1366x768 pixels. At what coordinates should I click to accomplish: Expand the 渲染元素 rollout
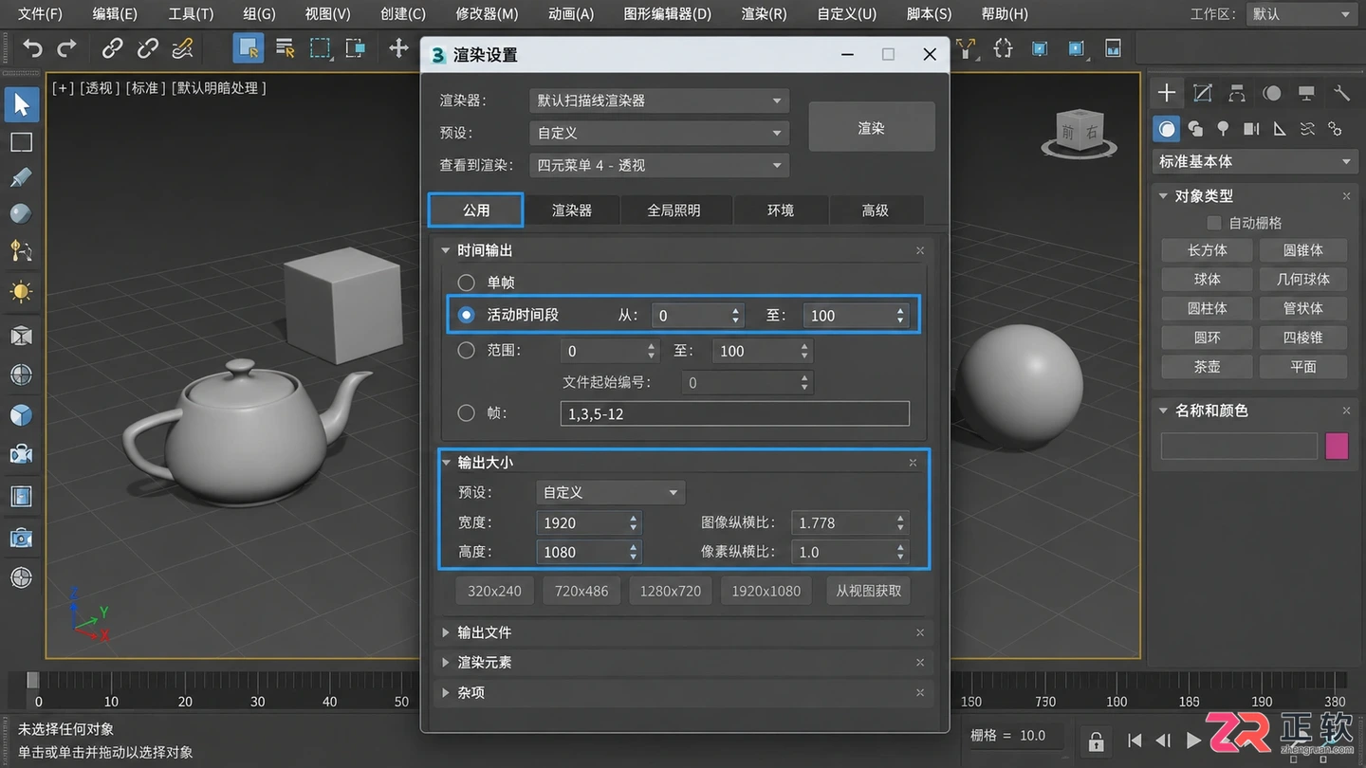(x=446, y=663)
